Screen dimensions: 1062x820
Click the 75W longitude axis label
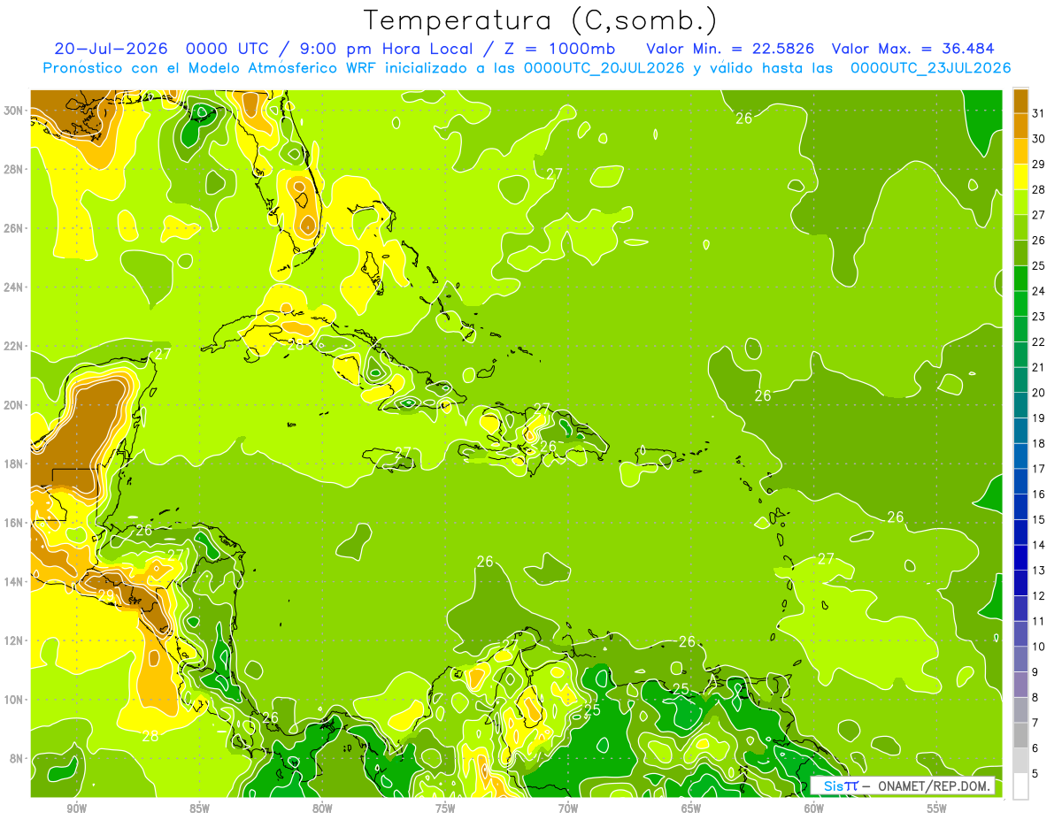tap(445, 809)
